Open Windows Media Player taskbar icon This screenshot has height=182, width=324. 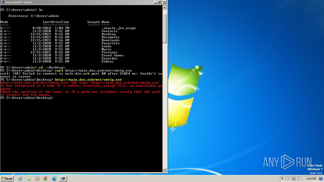click(x=37, y=179)
